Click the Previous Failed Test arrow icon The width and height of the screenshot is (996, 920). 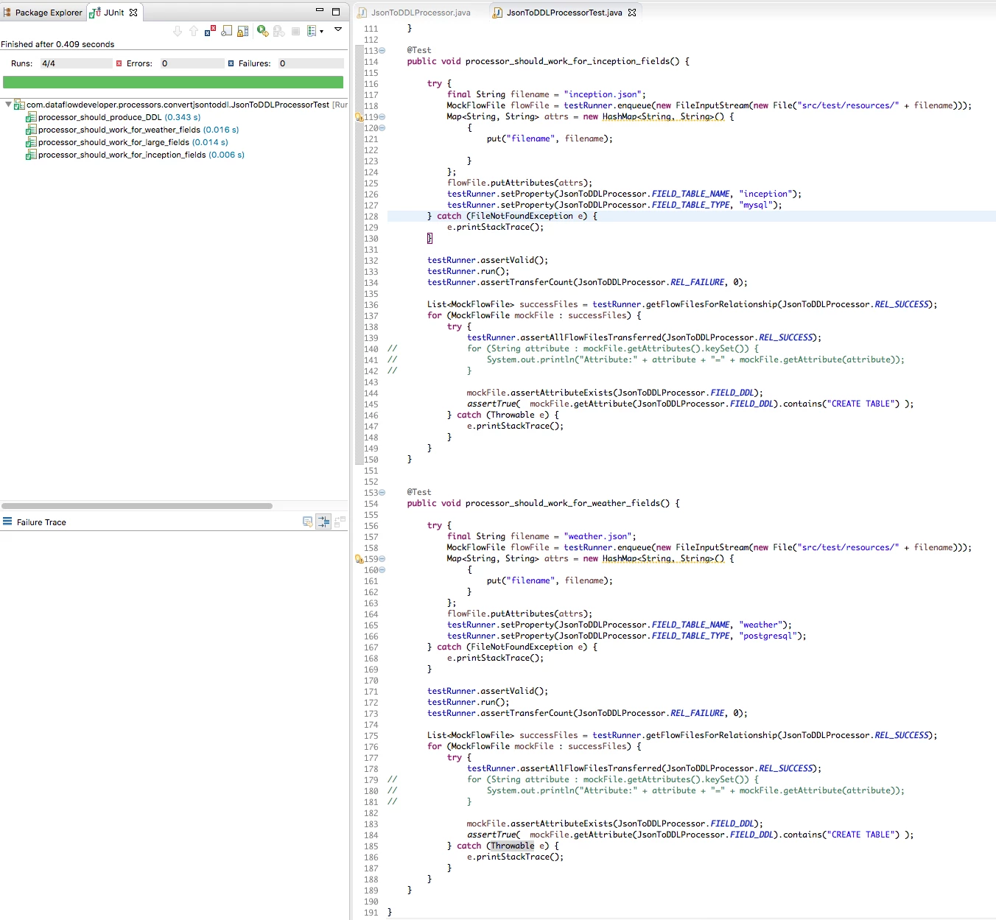[x=194, y=31]
